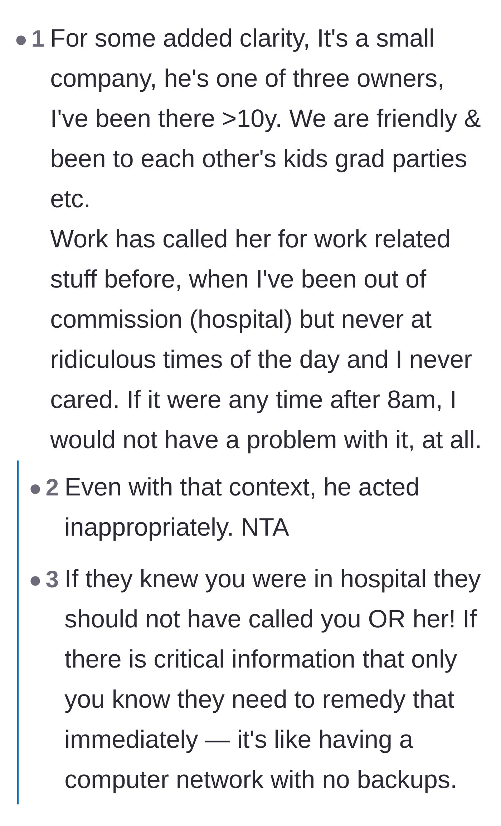The image size is (501, 826).
Task: Click the em dash in third comment
Action: [218, 740]
